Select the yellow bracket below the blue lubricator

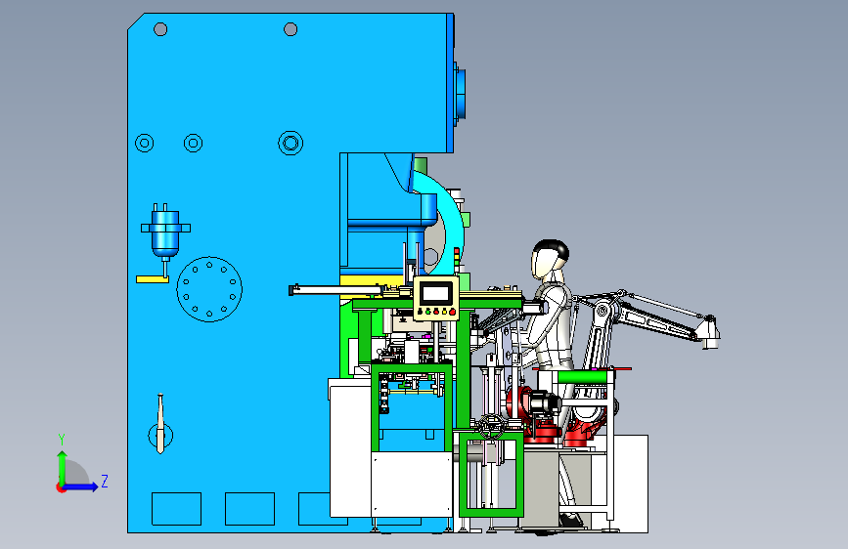tap(153, 279)
